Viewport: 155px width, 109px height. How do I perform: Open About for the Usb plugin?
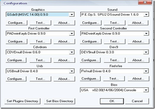click(x=64, y=79)
